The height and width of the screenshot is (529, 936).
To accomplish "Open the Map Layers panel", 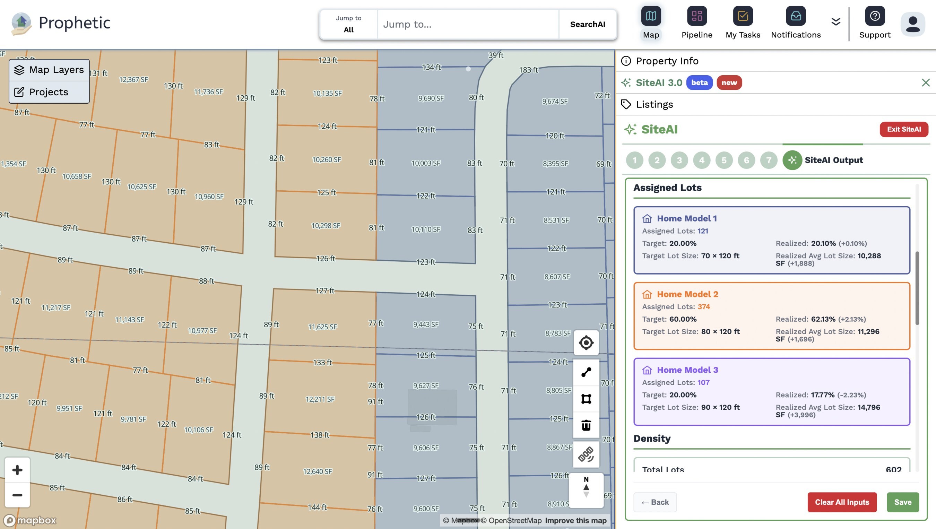I will 49,70.
